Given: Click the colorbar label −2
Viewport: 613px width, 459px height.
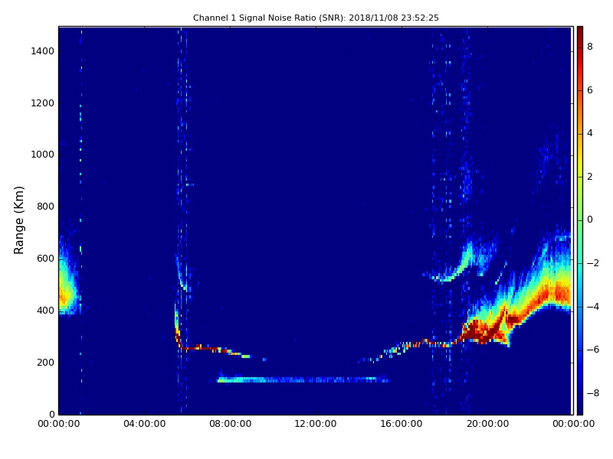Looking at the screenshot, I should (592, 263).
